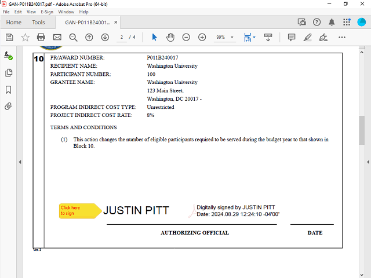Image resolution: width=371 pixels, height=278 pixels.
Task: Show more tools via ellipsis
Action: pyautogui.click(x=341, y=37)
